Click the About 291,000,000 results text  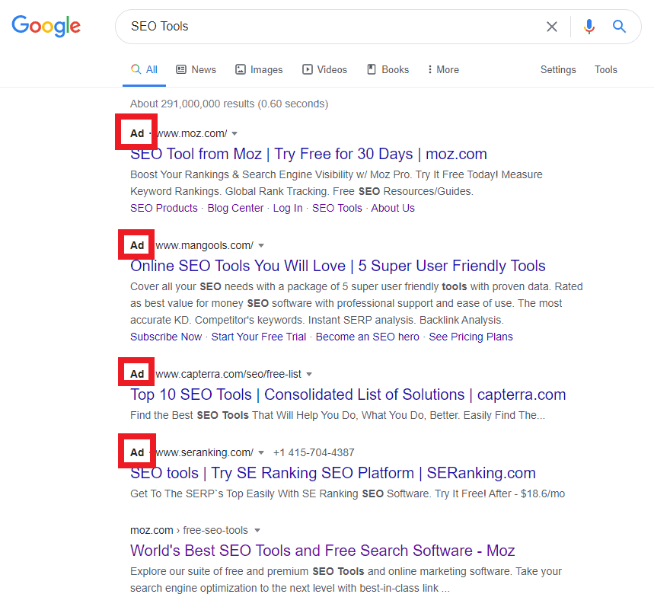click(x=229, y=104)
